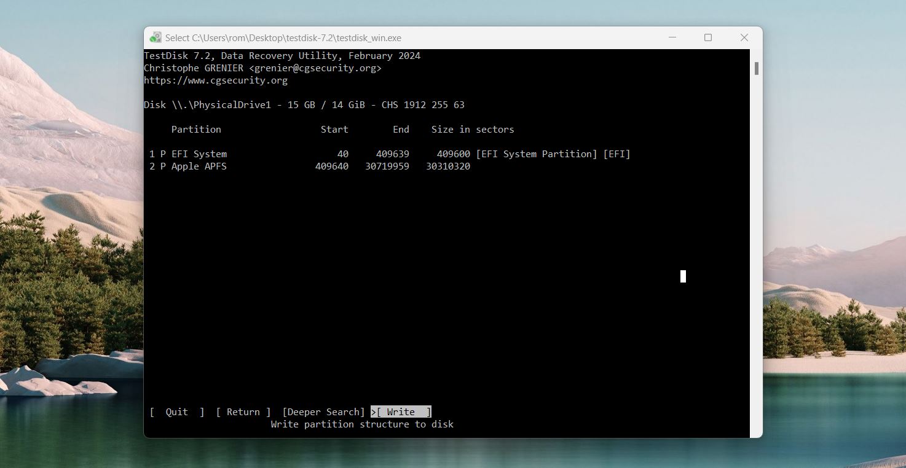This screenshot has height=468, width=906.
Task: Select the Return option
Action: [243, 412]
